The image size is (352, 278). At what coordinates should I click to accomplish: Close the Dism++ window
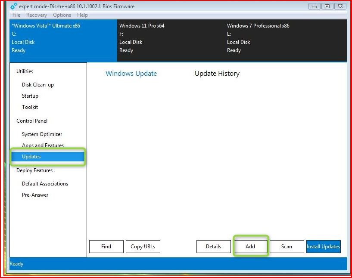(x=340, y=6)
